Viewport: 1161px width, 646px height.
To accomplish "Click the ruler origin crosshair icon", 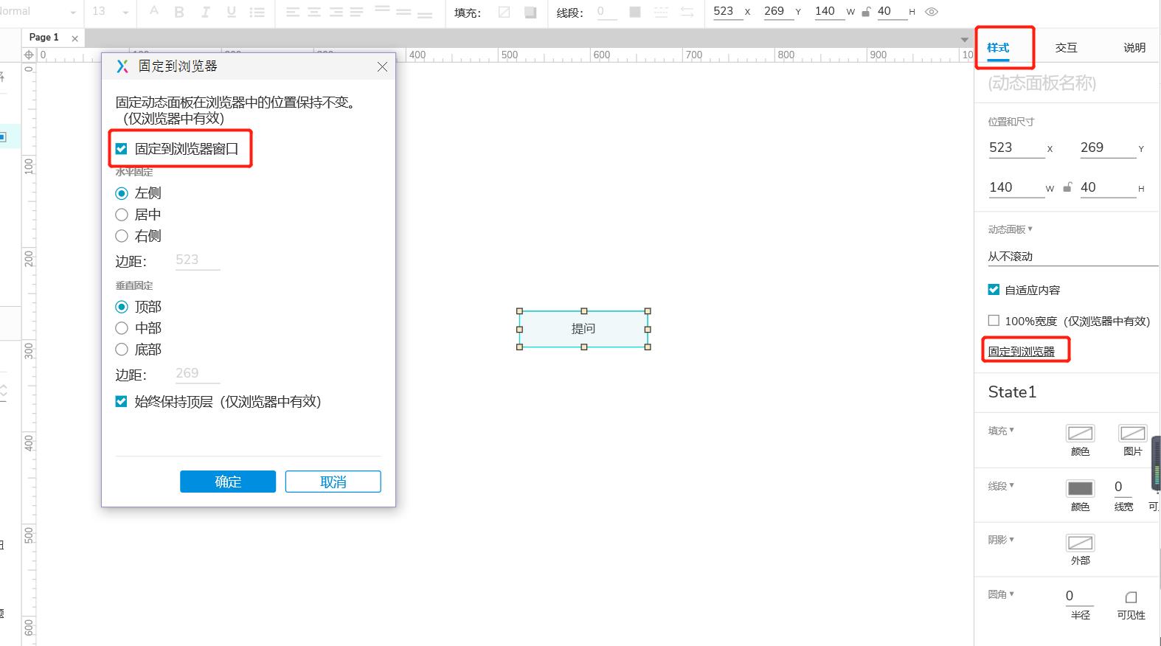I will pos(29,55).
